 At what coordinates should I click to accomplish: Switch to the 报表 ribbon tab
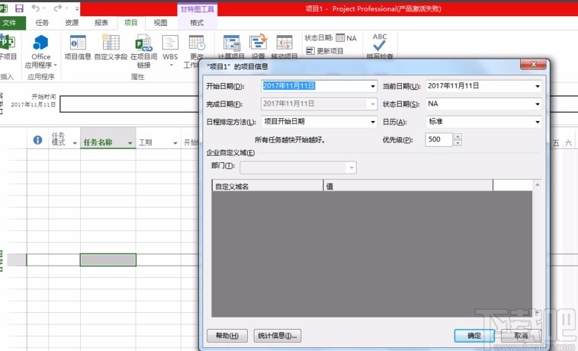coord(101,23)
